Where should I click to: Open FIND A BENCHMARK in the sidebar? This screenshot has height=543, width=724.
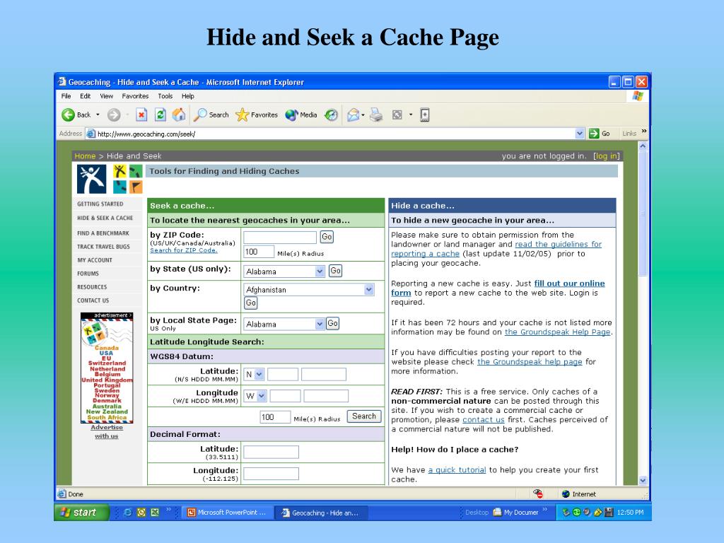pyautogui.click(x=103, y=233)
